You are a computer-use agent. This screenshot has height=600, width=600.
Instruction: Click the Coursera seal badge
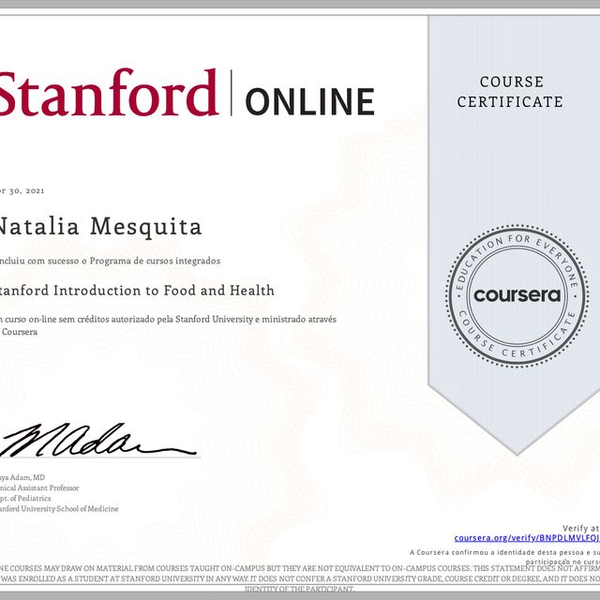tap(517, 295)
